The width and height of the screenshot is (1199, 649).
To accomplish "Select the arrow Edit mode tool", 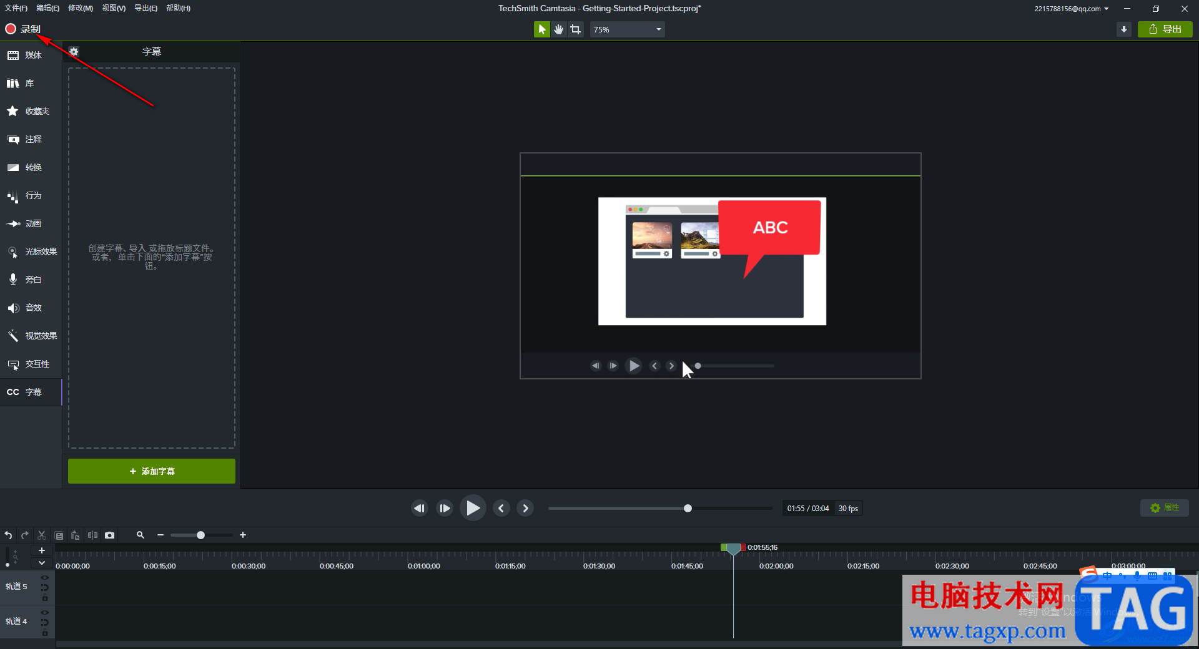I will pyautogui.click(x=541, y=29).
